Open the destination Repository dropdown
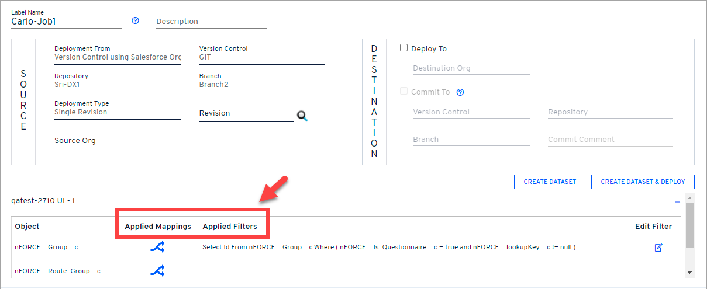Image resolution: width=707 pixels, height=289 pixels. point(610,112)
